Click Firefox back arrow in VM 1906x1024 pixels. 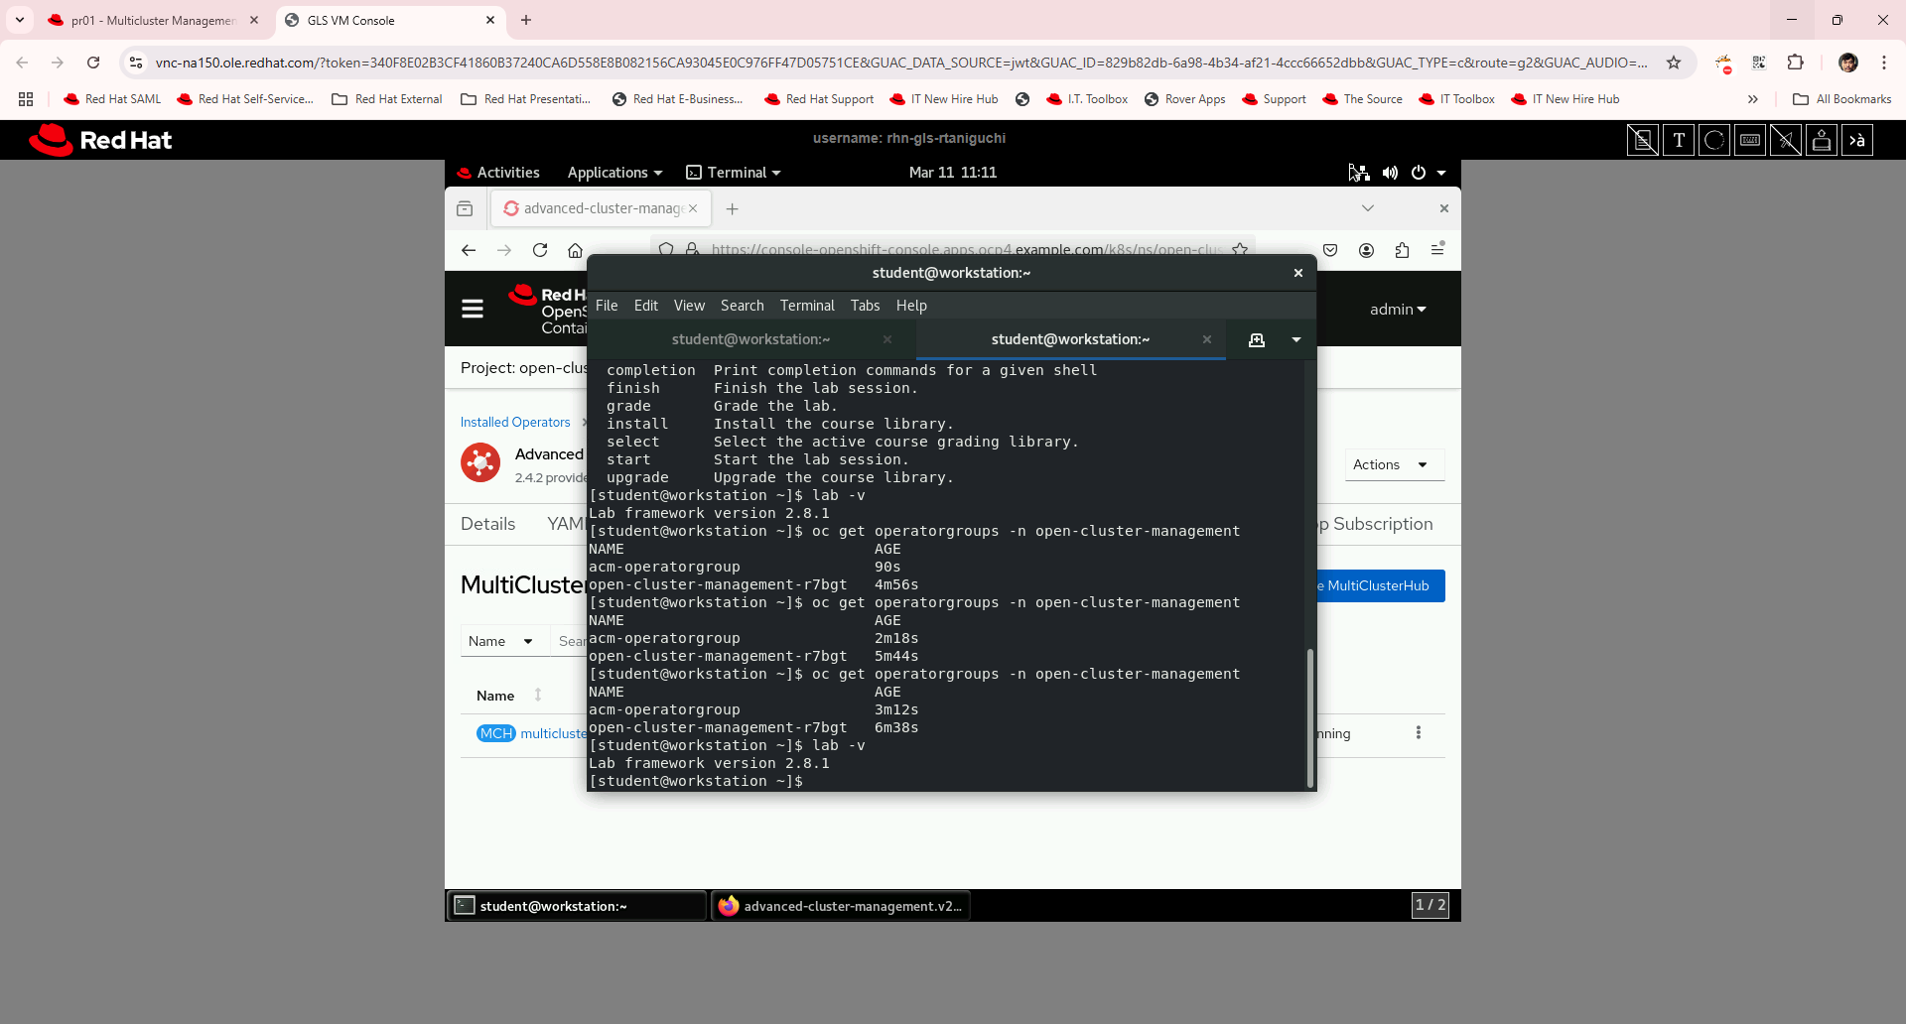click(469, 250)
